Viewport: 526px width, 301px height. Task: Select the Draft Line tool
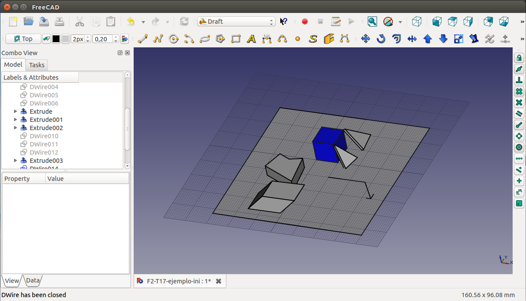143,39
